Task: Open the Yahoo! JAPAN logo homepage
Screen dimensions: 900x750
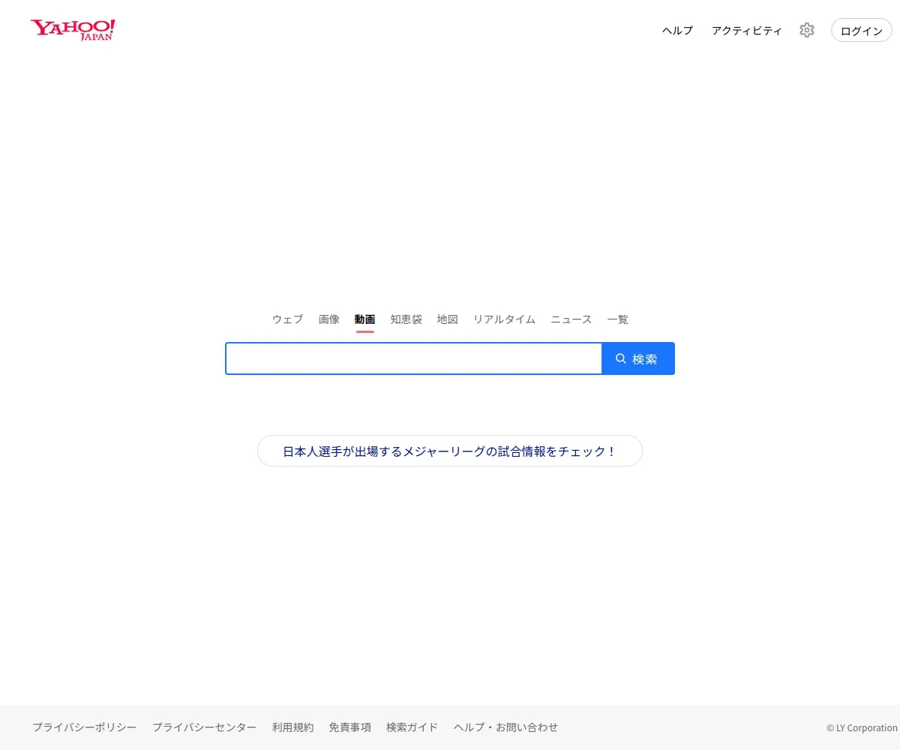Action: click(x=73, y=30)
